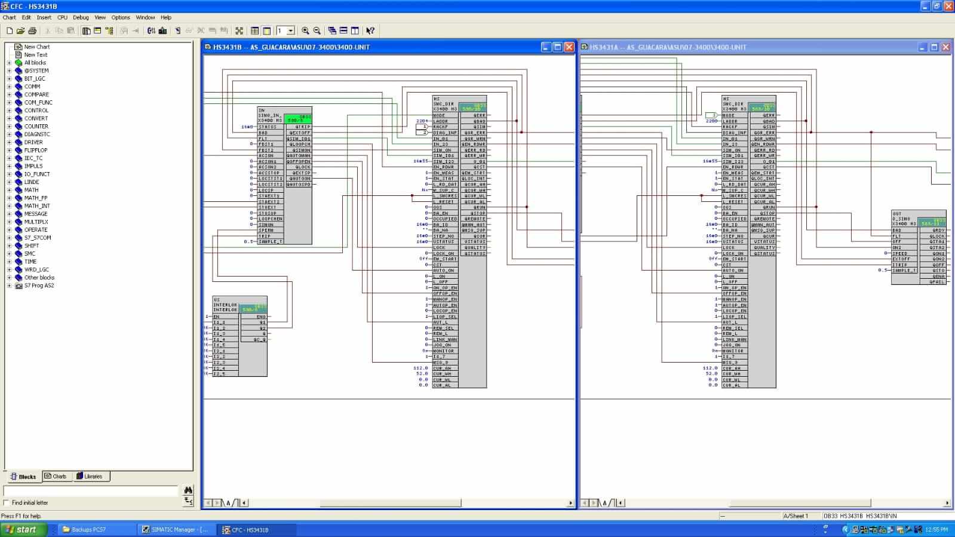
Task: Click the Cascade windows toolbar icon
Action: 332,30
